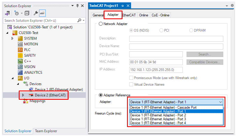Close the Solution Explorer panel

(x=82, y=6)
